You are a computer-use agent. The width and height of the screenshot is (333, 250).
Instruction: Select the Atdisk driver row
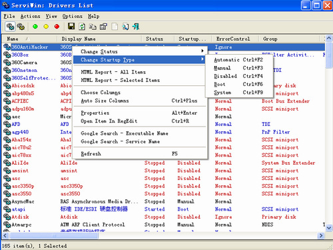[164, 217]
